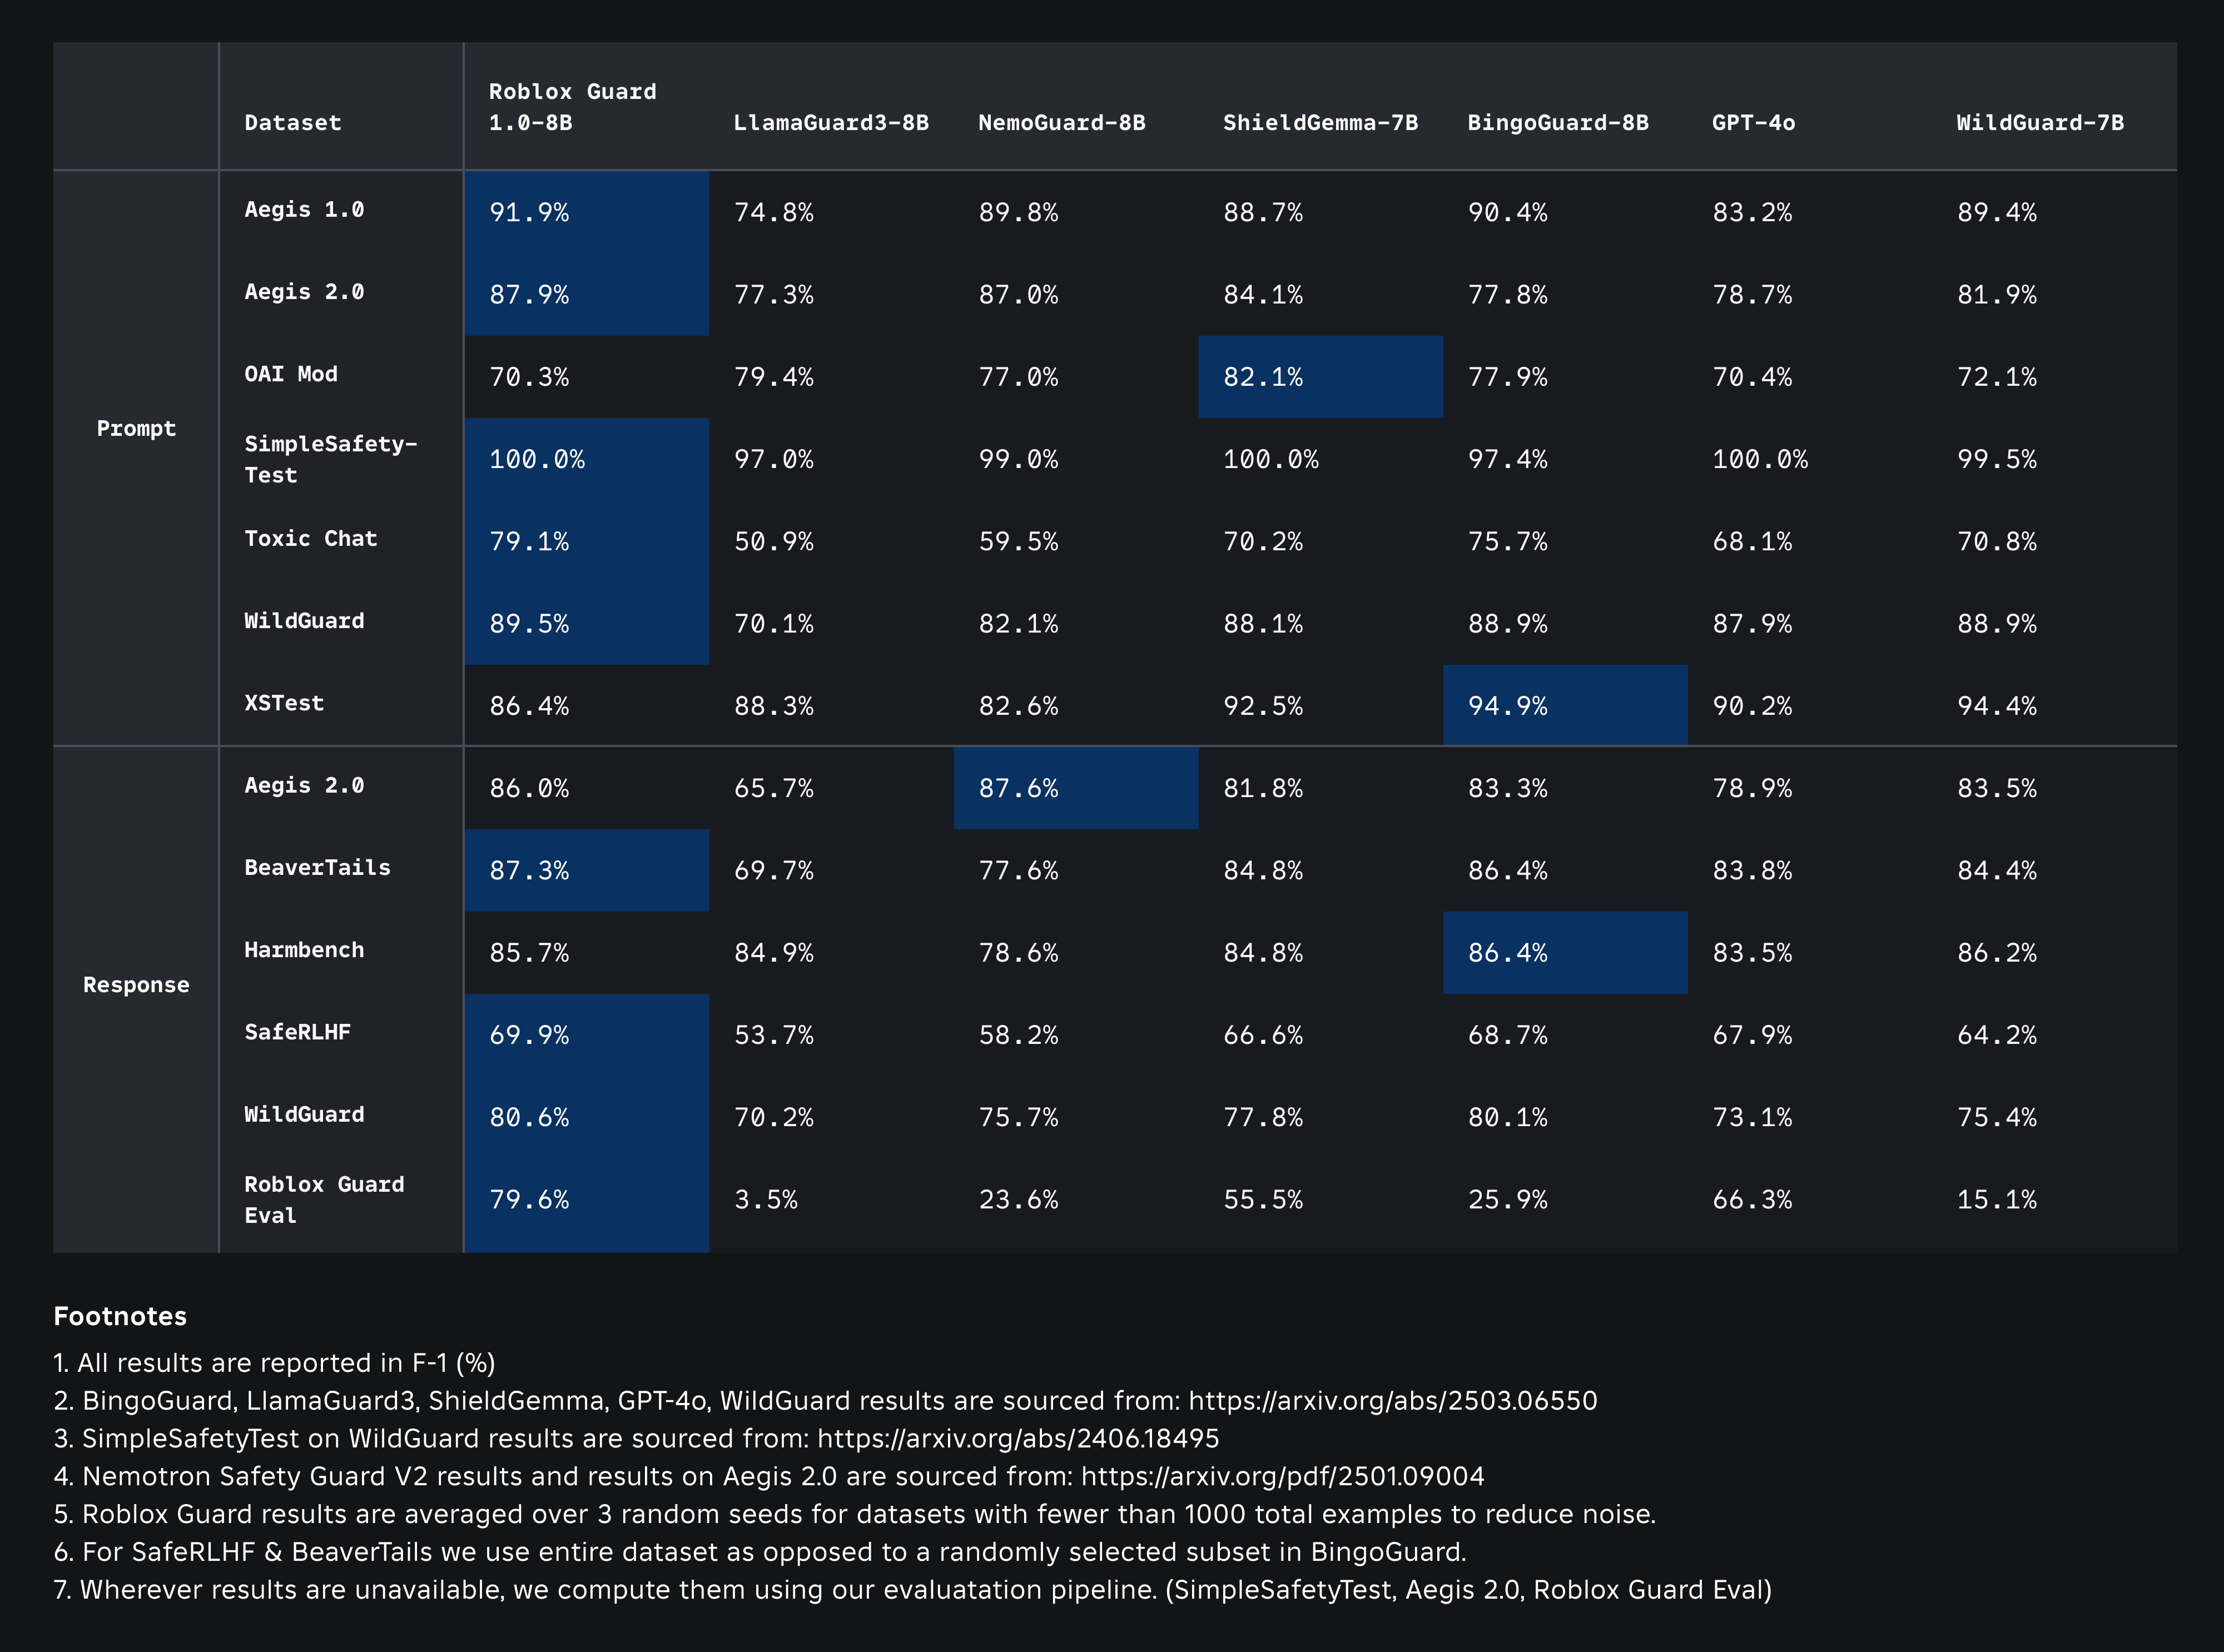Click the Roblox Guard Eval row label
Image resolution: width=2224 pixels, height=1652 pixels.
pyautogui.click(x=324, y=1199)
